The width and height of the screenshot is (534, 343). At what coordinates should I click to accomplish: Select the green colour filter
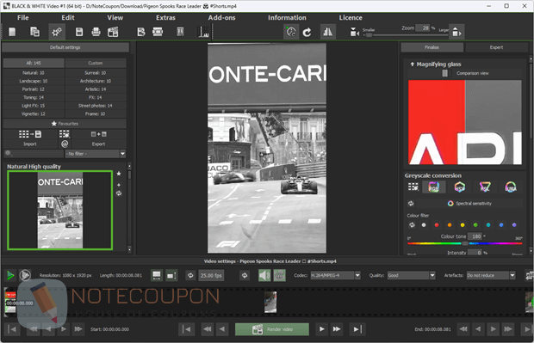click(475, 225)
